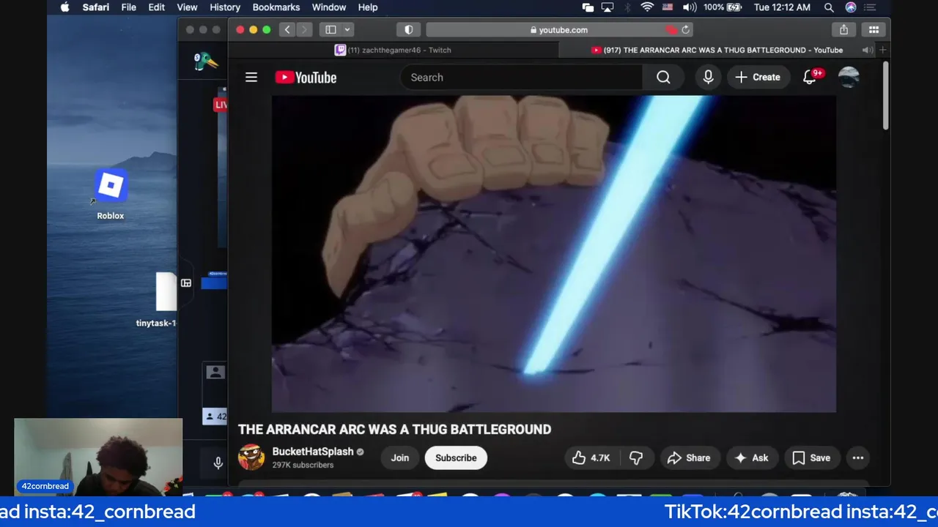Click the 297K subscribers text
938x527 pixels.
click(x=303, y=465)
